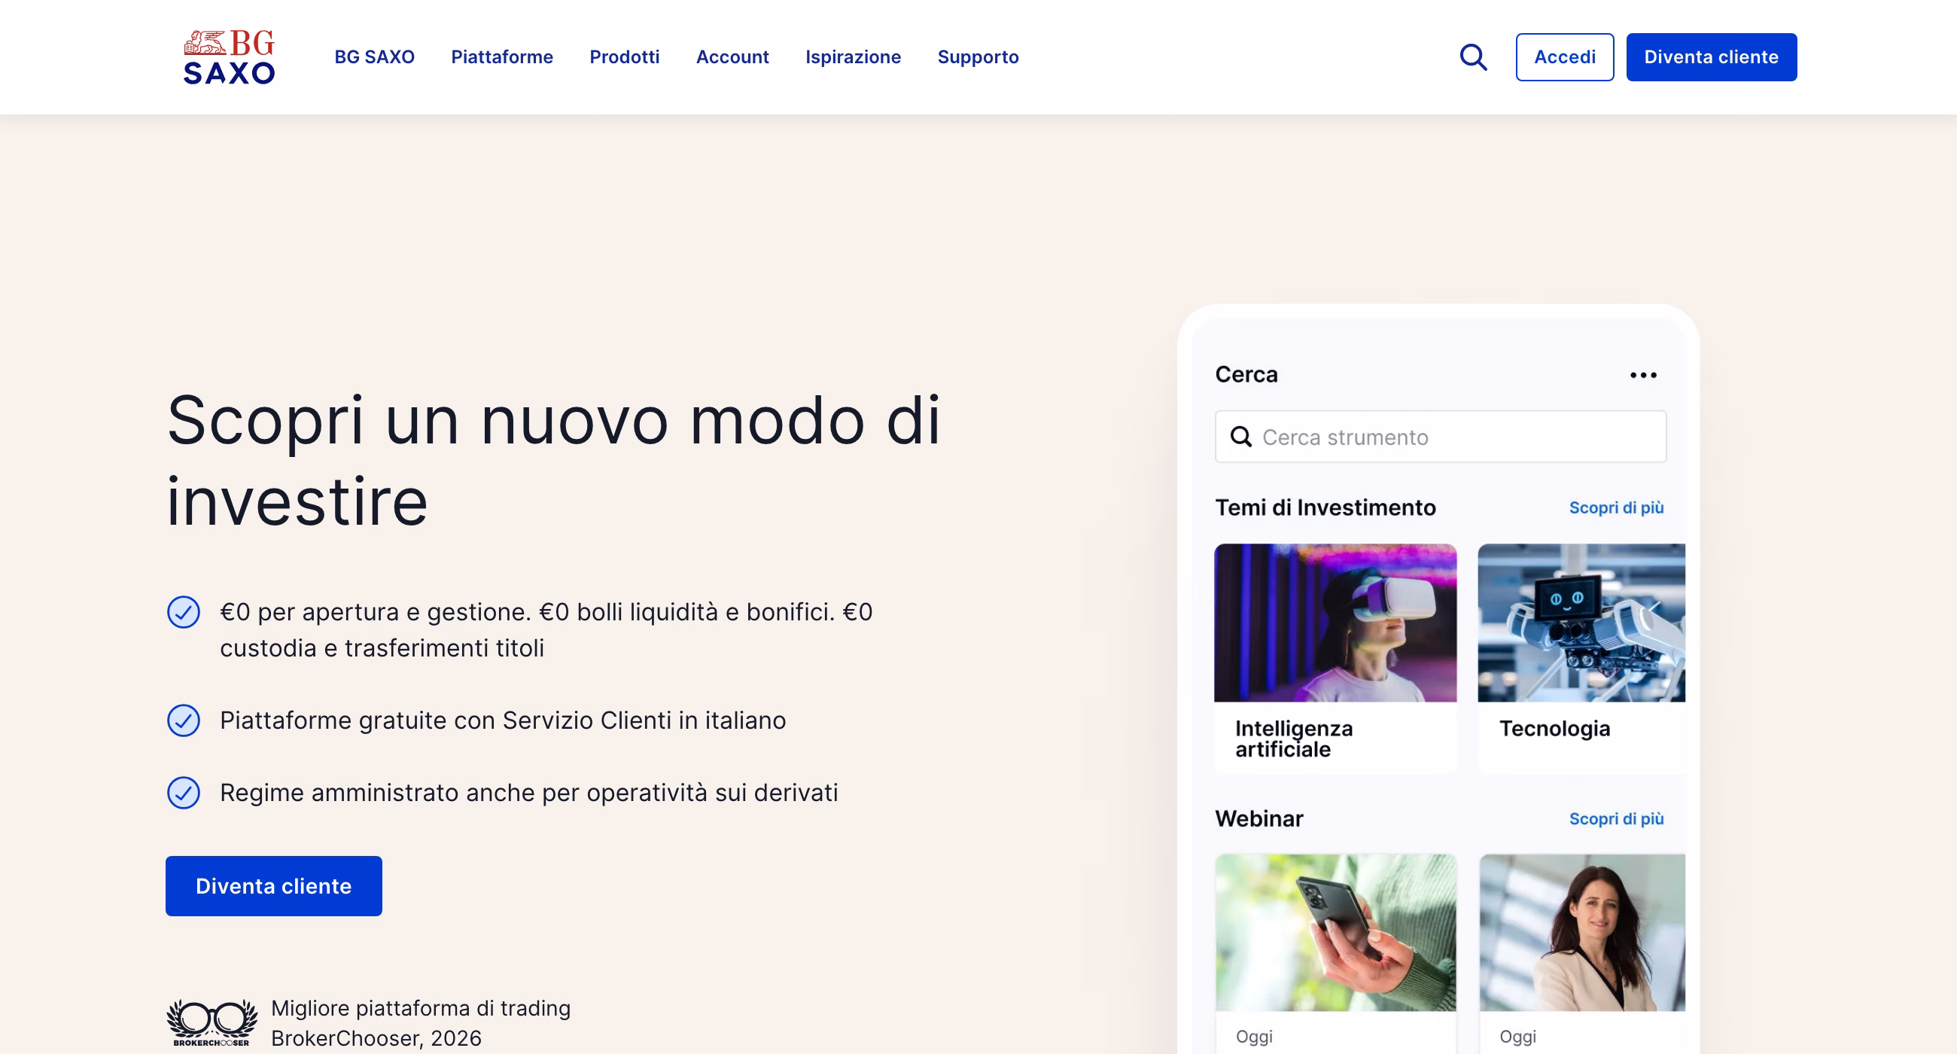The width and height of the screenshot is (1957, 1054).
Task: Click the Migliore piattaforma di trading text
Action: [421, 1008]
